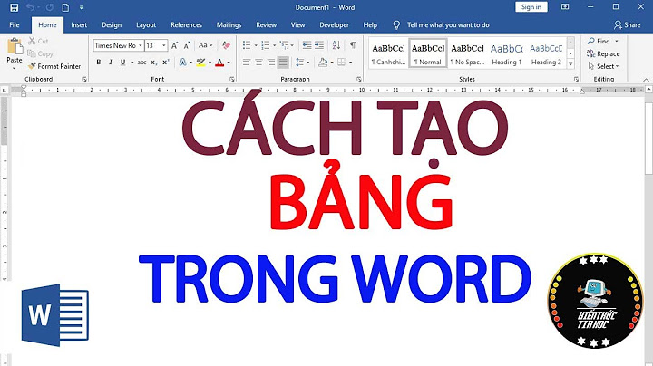Align text to the right
653x366 pixels.
[271, 63]
